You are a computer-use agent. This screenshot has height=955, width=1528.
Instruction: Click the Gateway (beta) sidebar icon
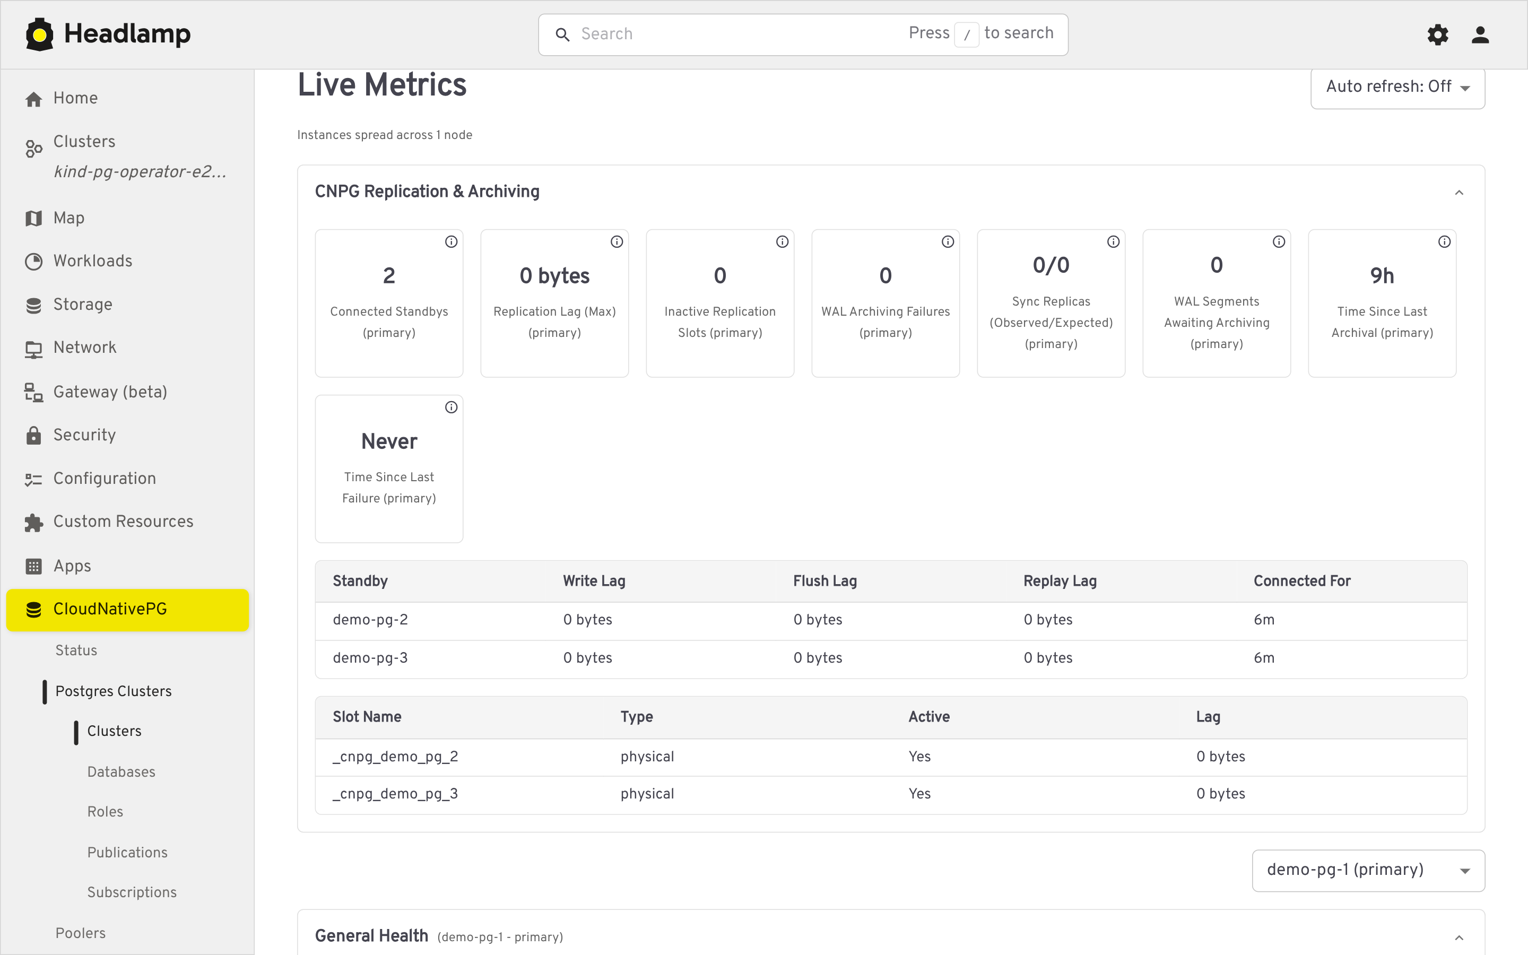tap(33, 392)
